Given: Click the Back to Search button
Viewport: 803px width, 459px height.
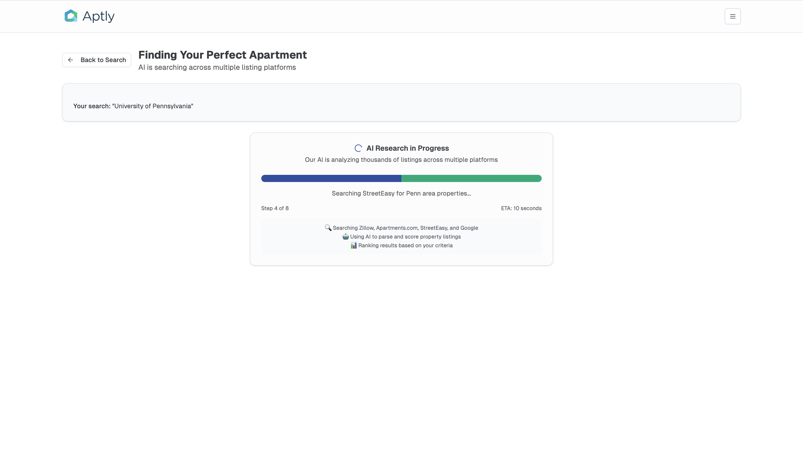Looking at the screenshot, I should point(97,60).
